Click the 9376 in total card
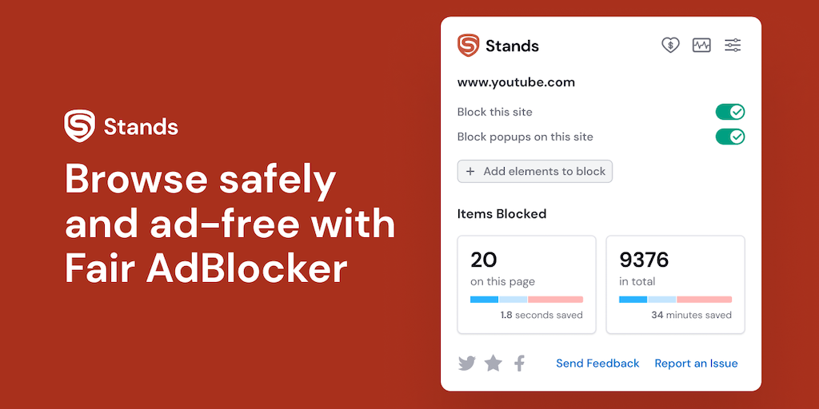 pos(675,284)
